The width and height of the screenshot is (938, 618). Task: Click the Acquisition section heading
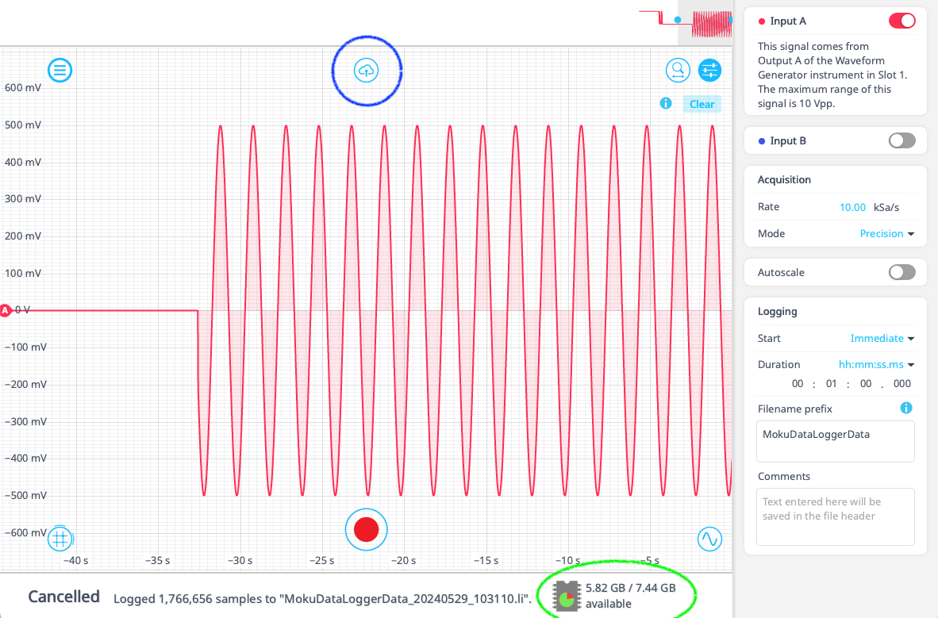(784, 179)
